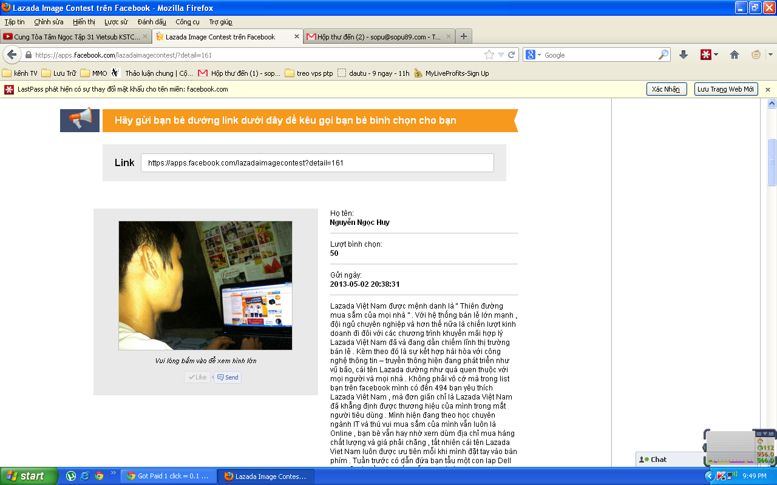Switch to Got Paid 1 click taskbar window

168,476
